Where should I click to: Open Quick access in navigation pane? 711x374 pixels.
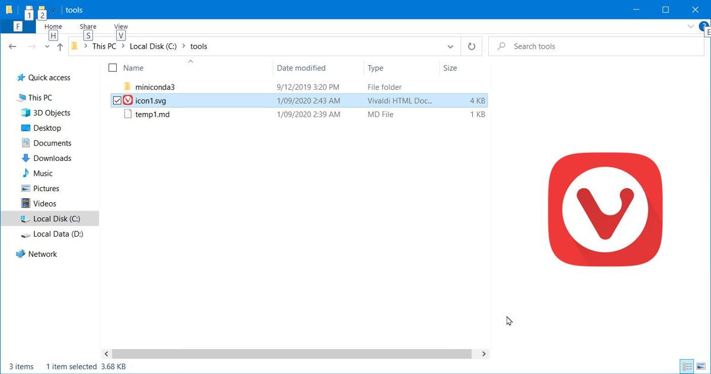pyautogui.click(x=49, y=78)
